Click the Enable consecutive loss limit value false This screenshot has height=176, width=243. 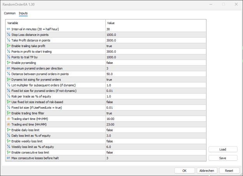pos(110,152)
